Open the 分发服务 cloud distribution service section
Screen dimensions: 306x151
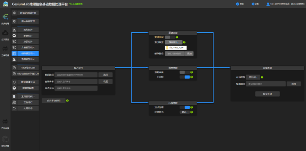5,35
